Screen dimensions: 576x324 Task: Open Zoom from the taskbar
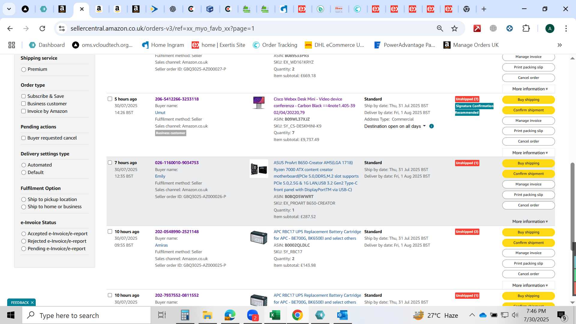pyautogui.click(x=253, y=315)
